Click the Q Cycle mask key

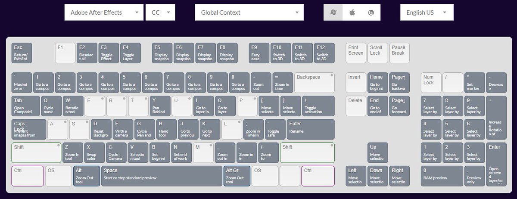51,106
